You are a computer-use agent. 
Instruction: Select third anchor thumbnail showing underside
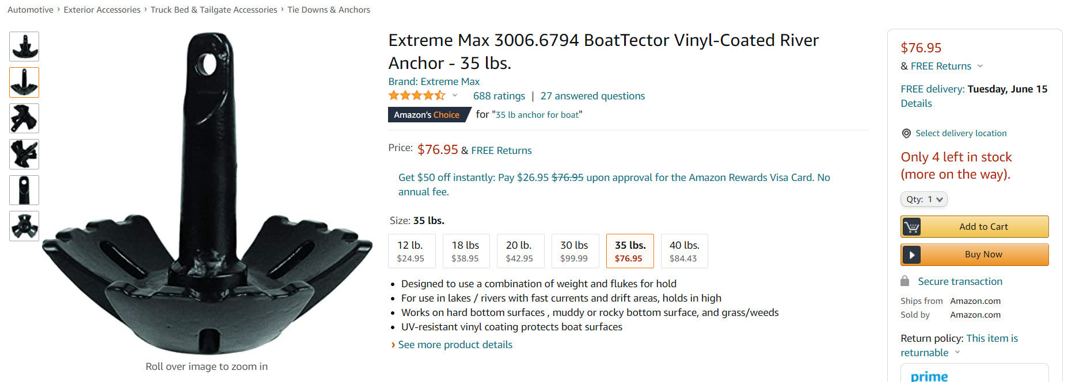click(24, 118)
